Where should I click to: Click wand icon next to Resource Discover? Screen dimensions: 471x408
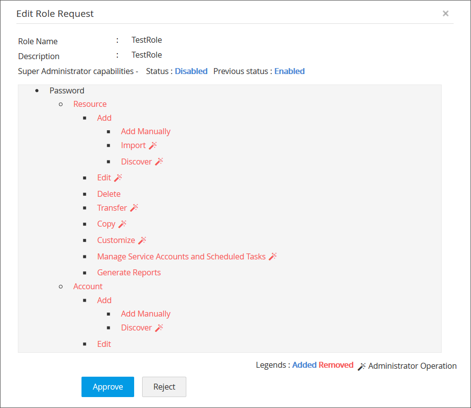click(x=159, y=162)
